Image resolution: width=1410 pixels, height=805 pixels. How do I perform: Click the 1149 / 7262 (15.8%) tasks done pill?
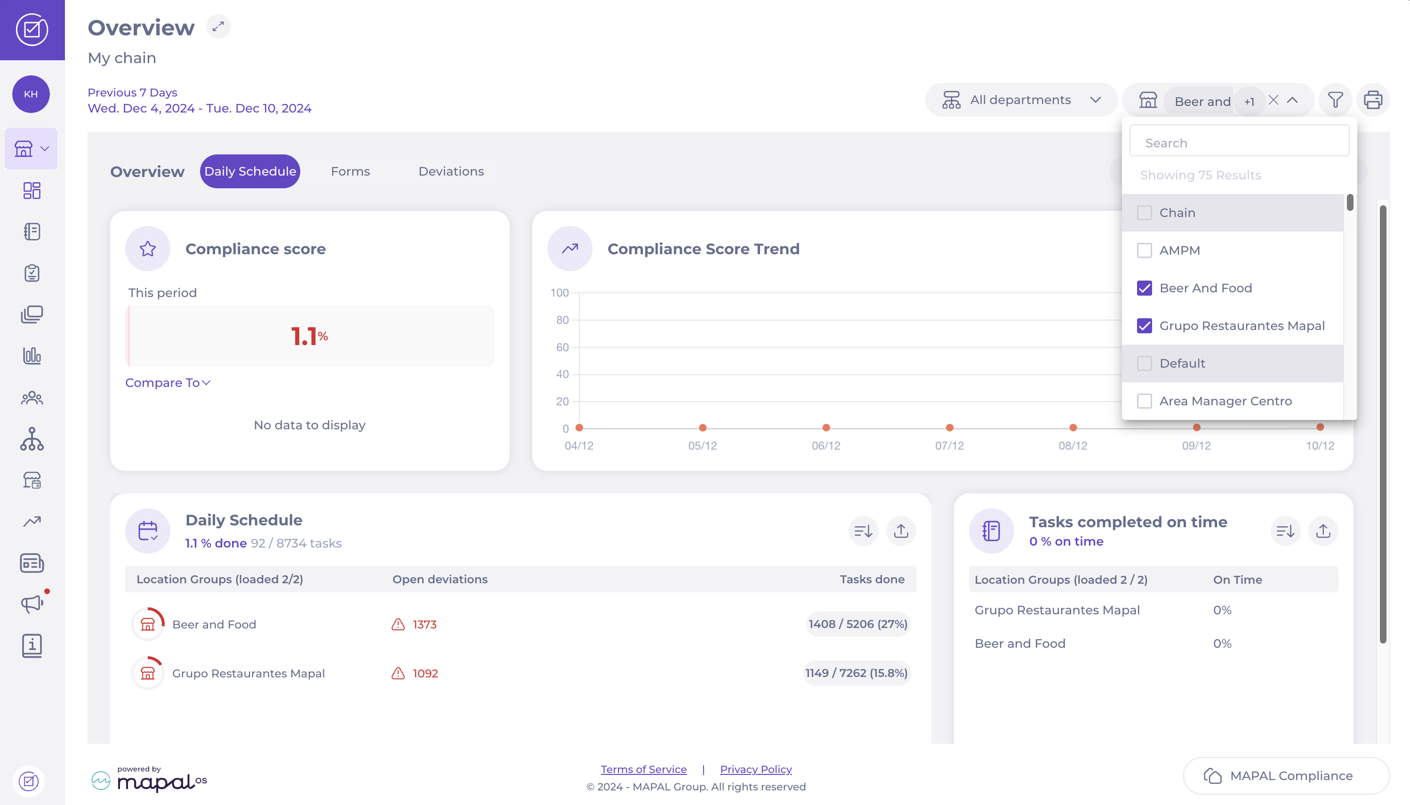point(856,673)
